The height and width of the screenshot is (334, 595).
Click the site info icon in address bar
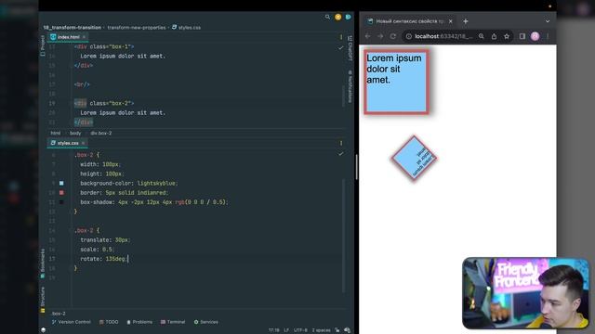[x=409, y=36]
